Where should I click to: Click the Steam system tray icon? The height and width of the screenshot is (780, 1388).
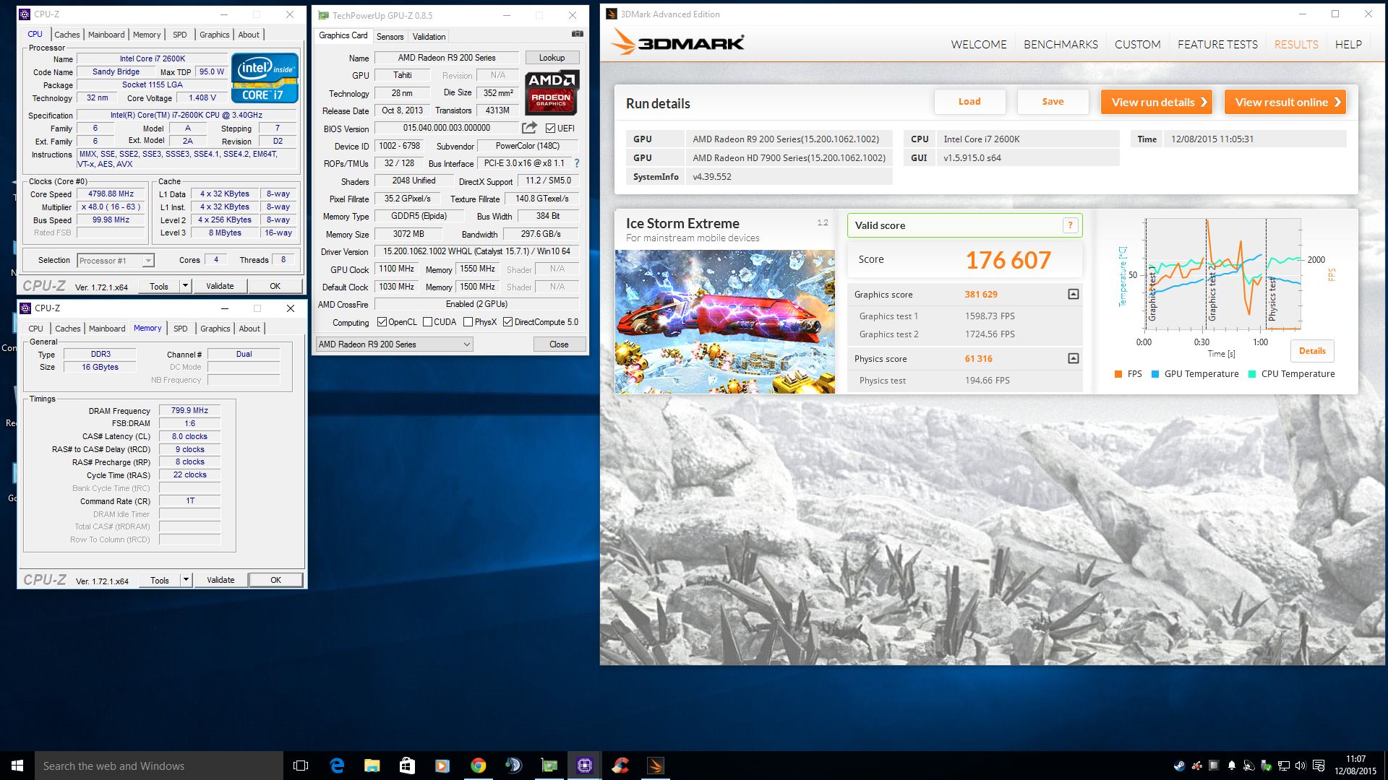click(1179, 766)
